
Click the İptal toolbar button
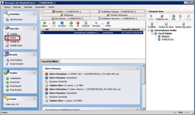coord(54,24)
